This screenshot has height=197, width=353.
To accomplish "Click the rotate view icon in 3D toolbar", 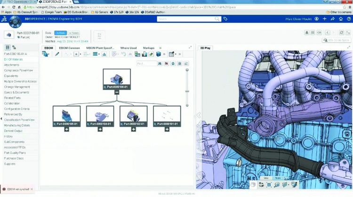I will click(x=261, y=185).
